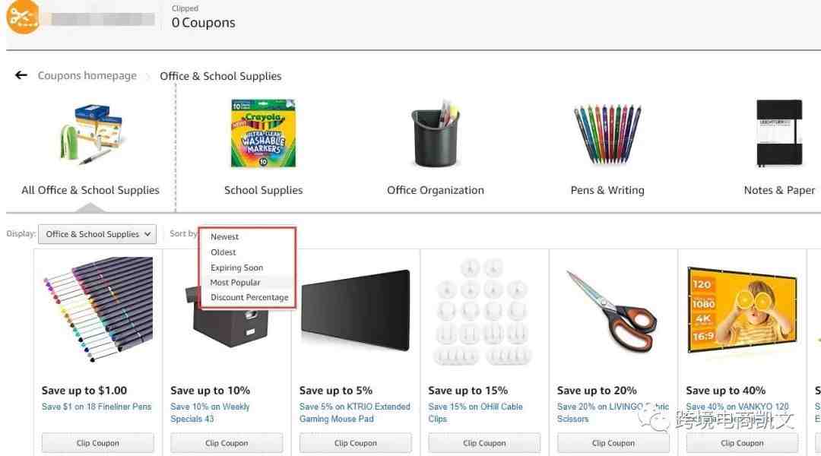The image size is (821, 456).
Task: Go back using the left arrow icon
Action: click(x=21, y=75)
